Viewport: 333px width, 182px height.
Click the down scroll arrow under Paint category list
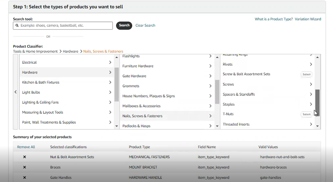(116, 126)
